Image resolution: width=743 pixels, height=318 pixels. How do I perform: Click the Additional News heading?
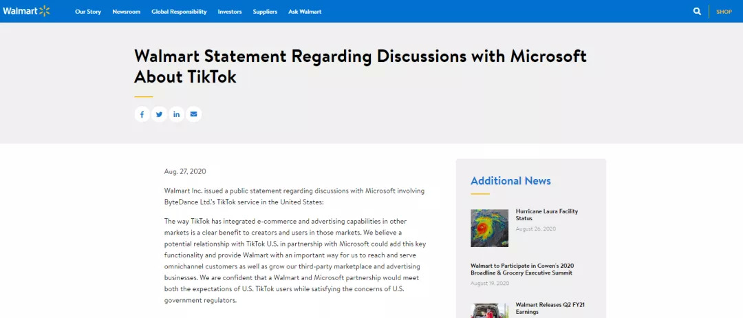(x=510, y=181)
